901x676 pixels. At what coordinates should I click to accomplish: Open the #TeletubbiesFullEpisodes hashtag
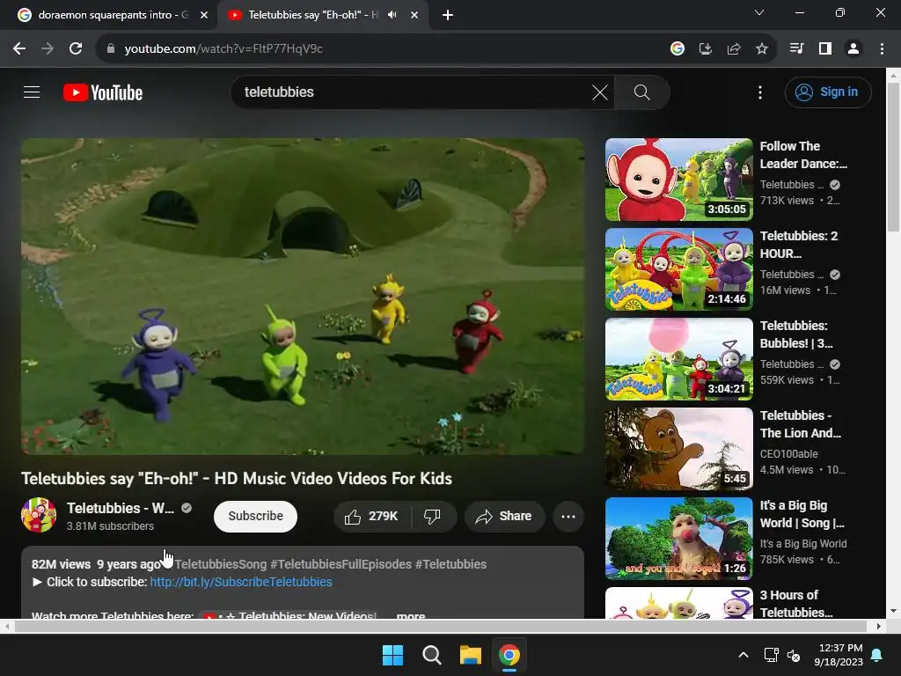tap(341, 564)
